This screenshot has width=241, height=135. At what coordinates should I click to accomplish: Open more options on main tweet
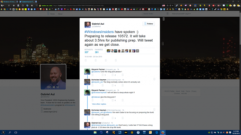point(116,60)
